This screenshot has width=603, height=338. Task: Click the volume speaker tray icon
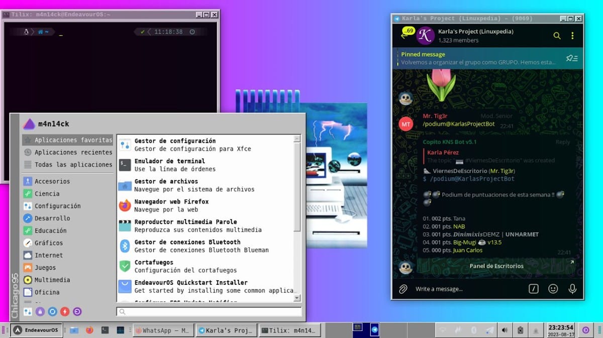(x=505, y=330)
